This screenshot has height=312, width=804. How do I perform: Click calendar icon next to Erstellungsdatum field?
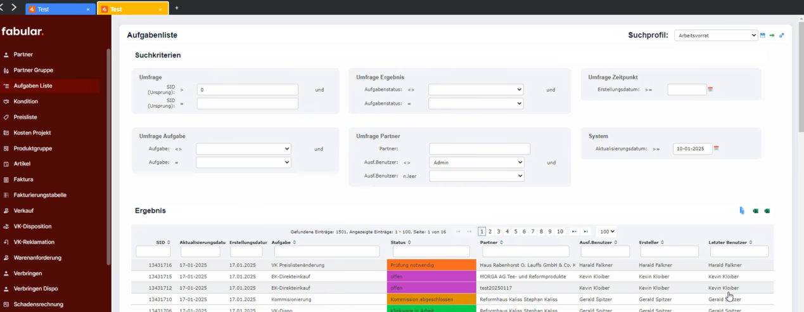pos(710,89)
